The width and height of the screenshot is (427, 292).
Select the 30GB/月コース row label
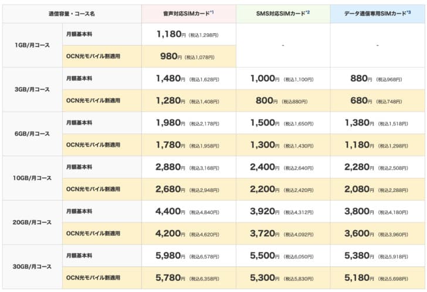tap(32, 266)
